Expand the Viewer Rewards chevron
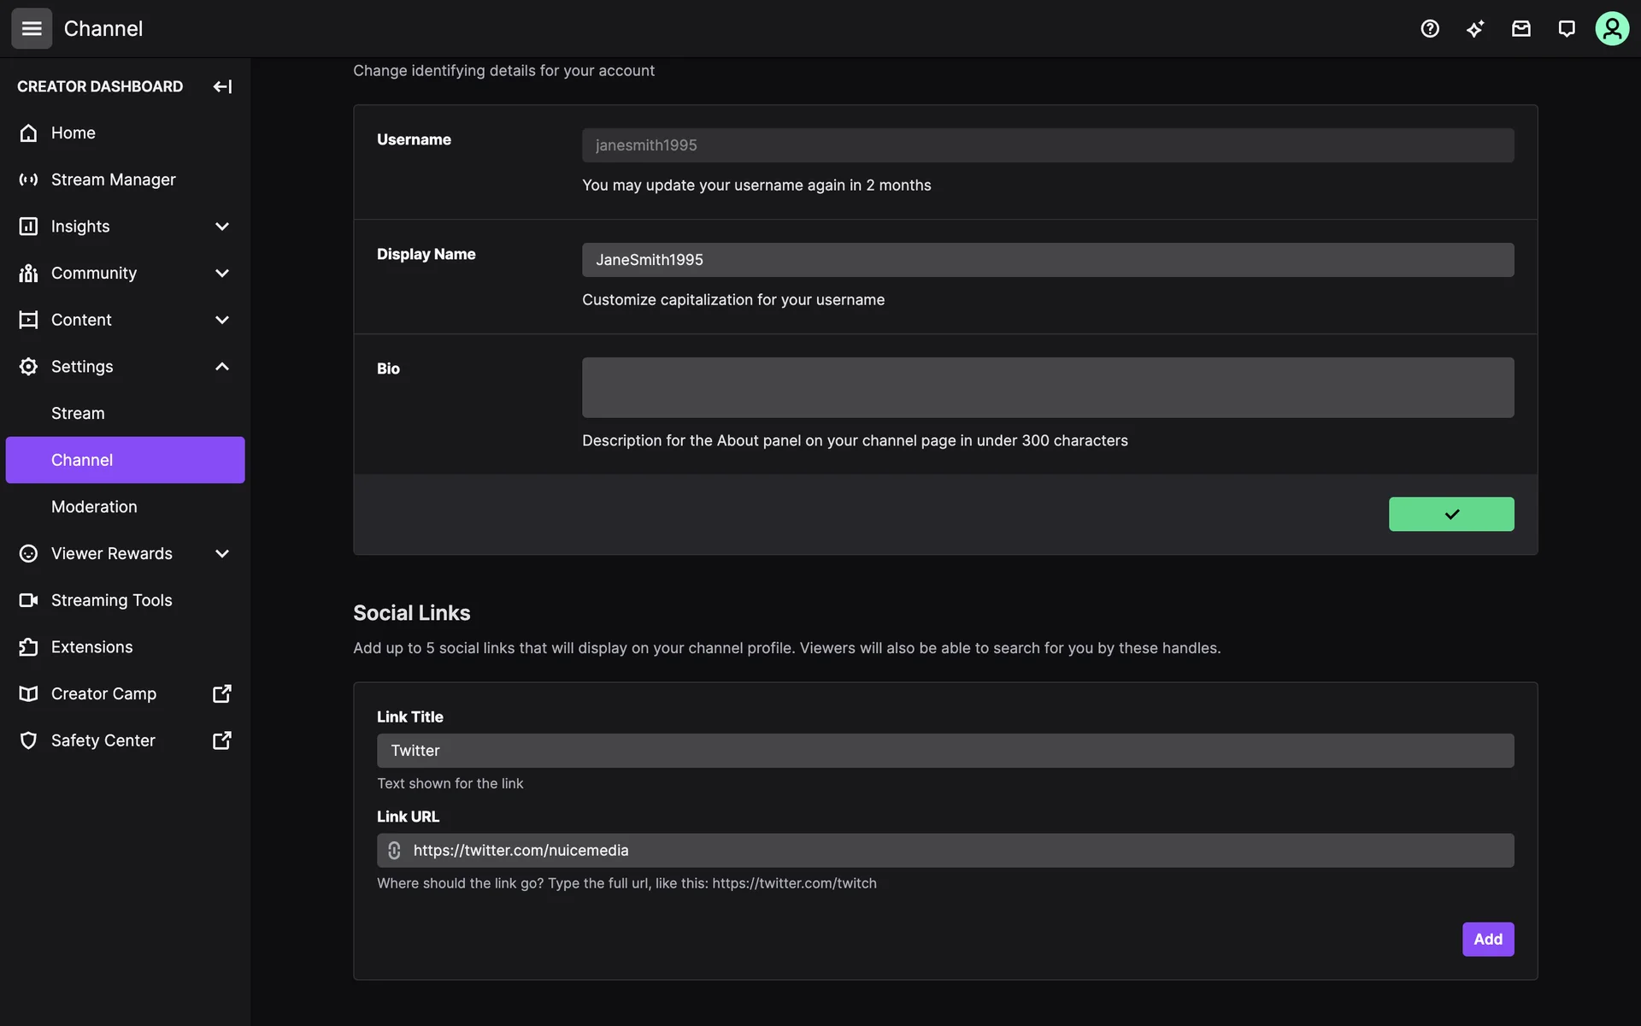Screen dimensions: 1641x1026 point(222,553)
